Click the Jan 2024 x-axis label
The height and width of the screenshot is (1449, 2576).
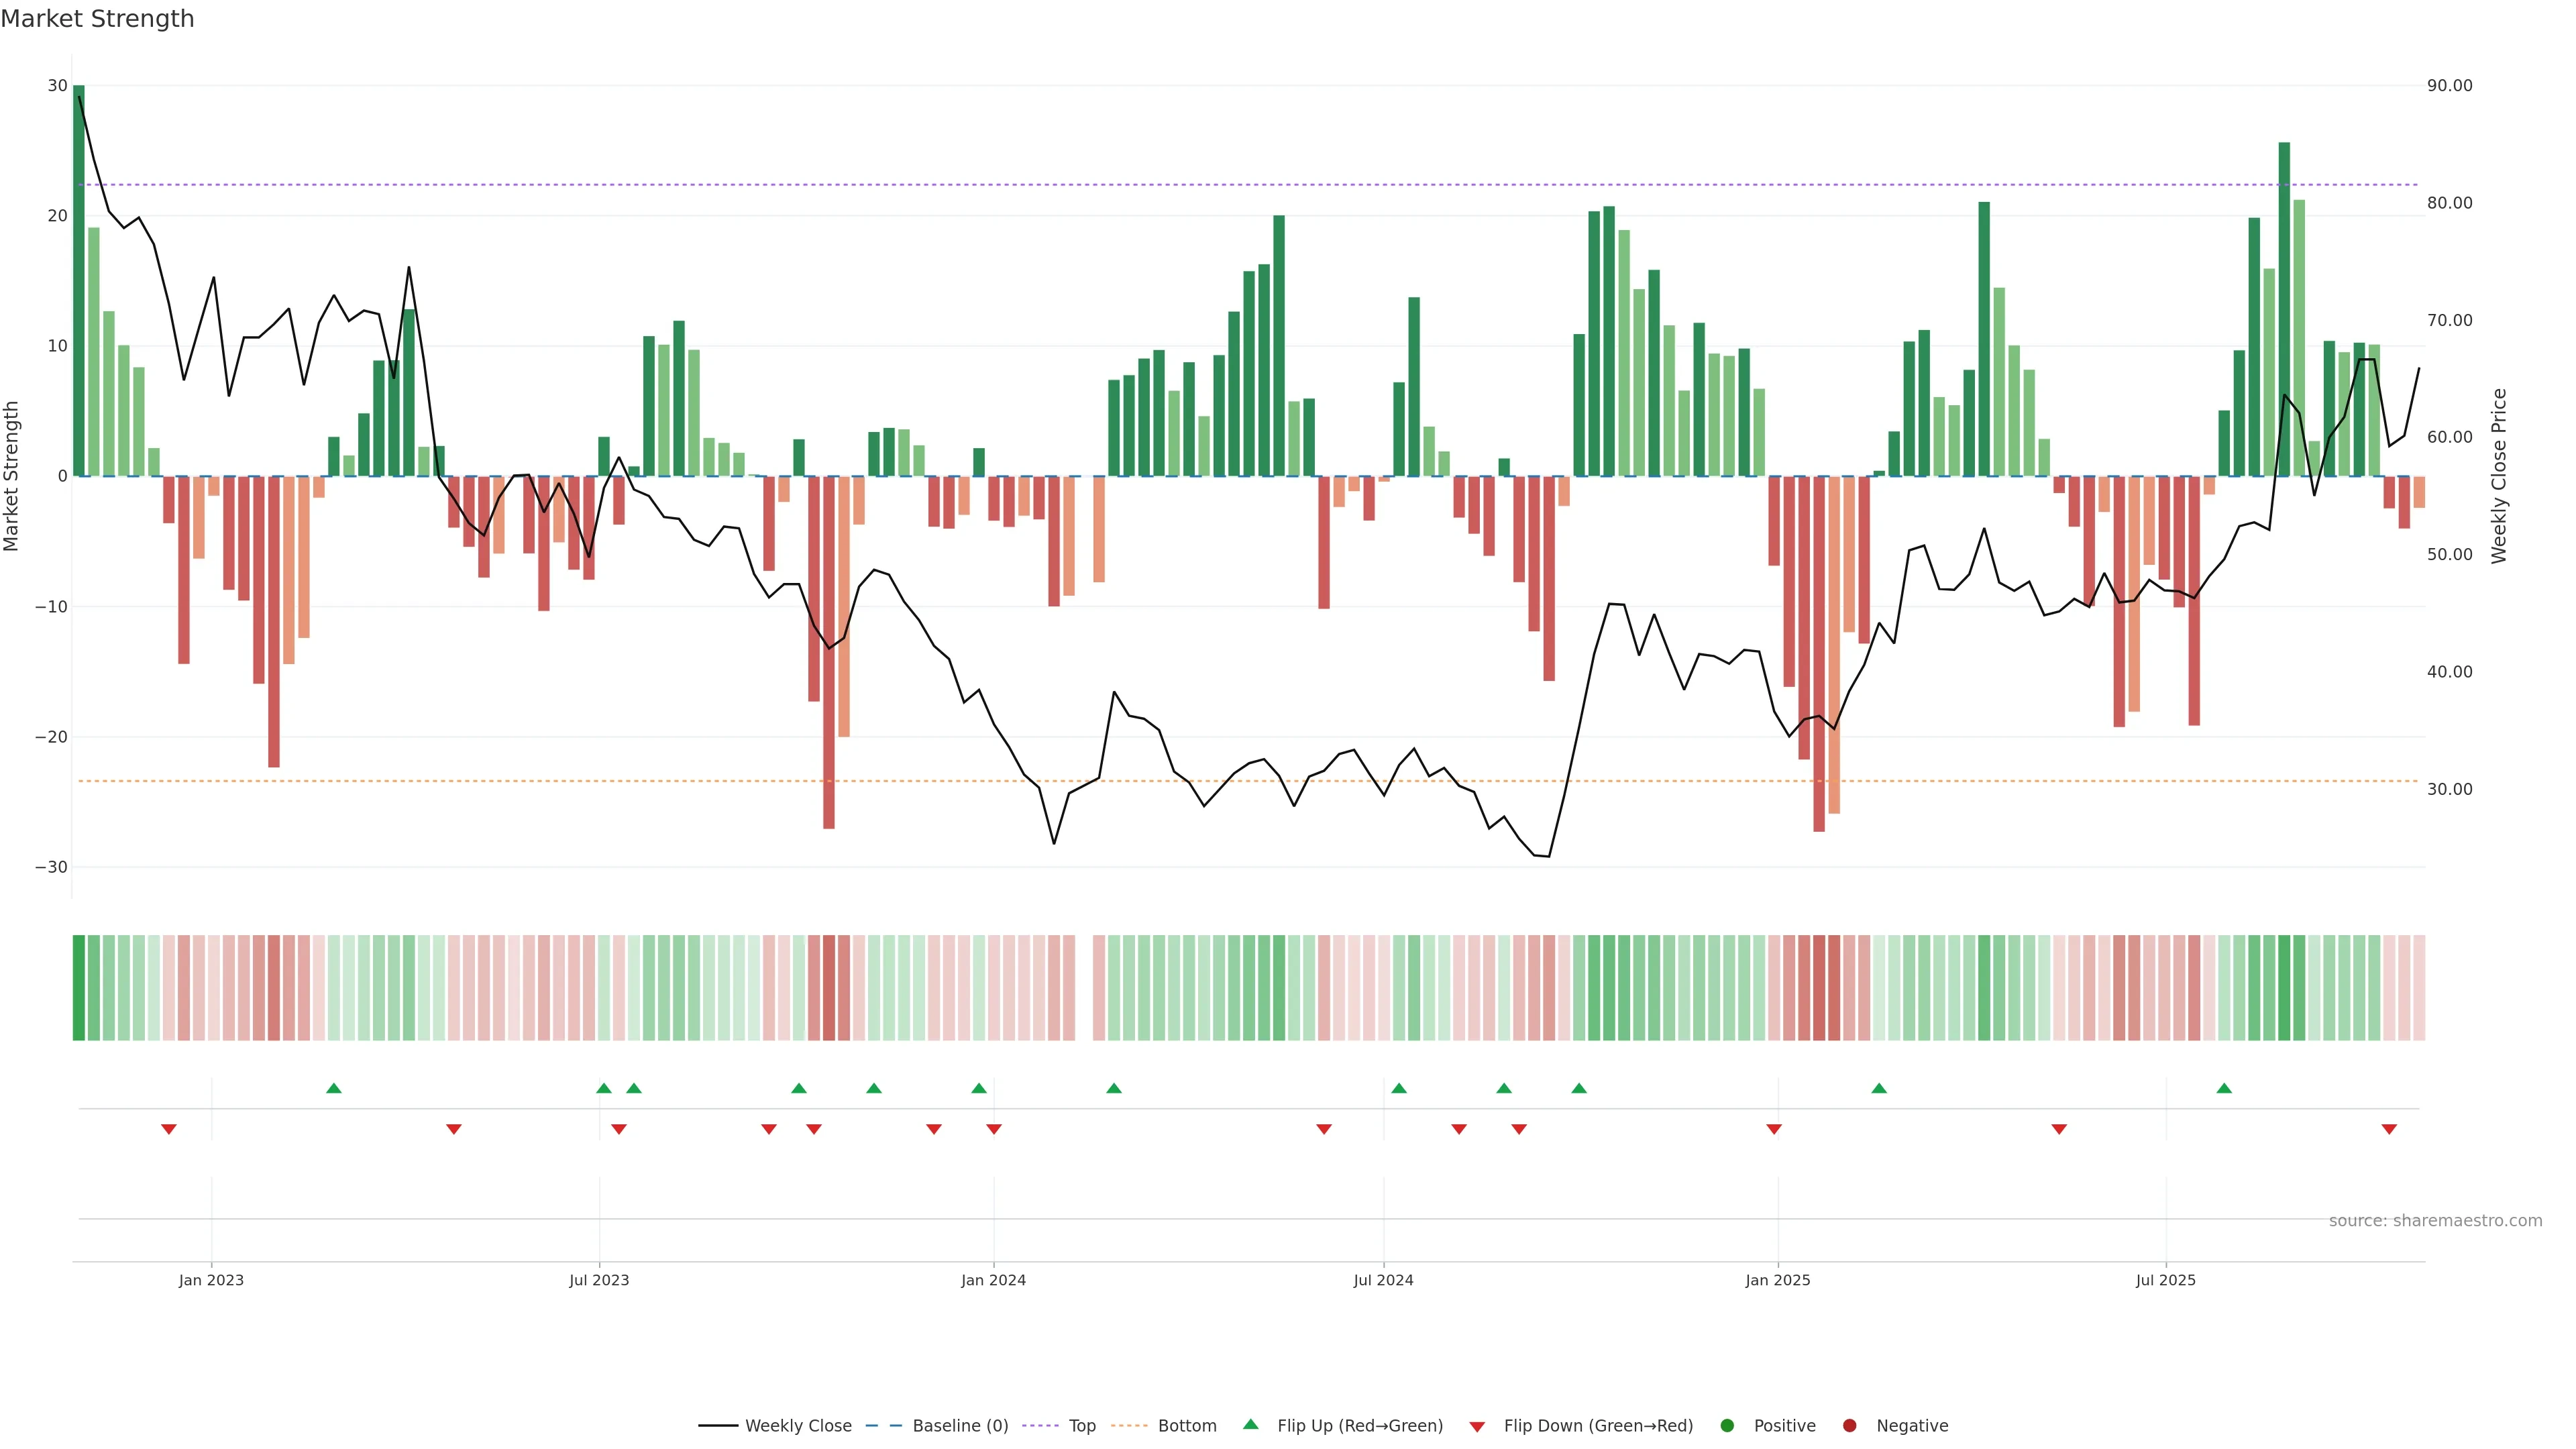click(993, 1280)
